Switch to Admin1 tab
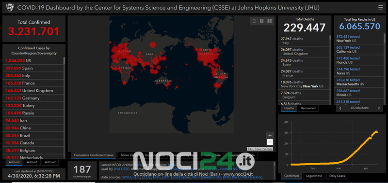Viewport: 388px width, 183px height. (x=32, y=162)
